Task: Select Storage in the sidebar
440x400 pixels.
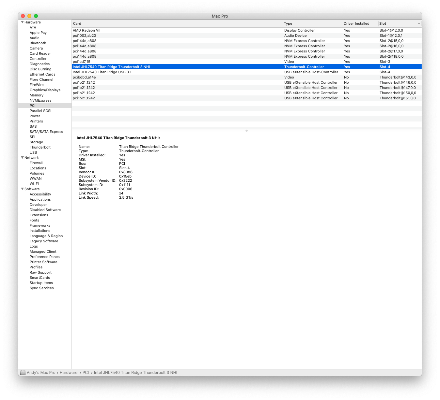Action: 36,142
